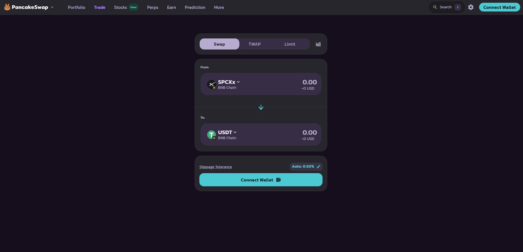Open the Prediction menu
The width and height of the screenshot is (523, 252).
[x=195, y=7]
